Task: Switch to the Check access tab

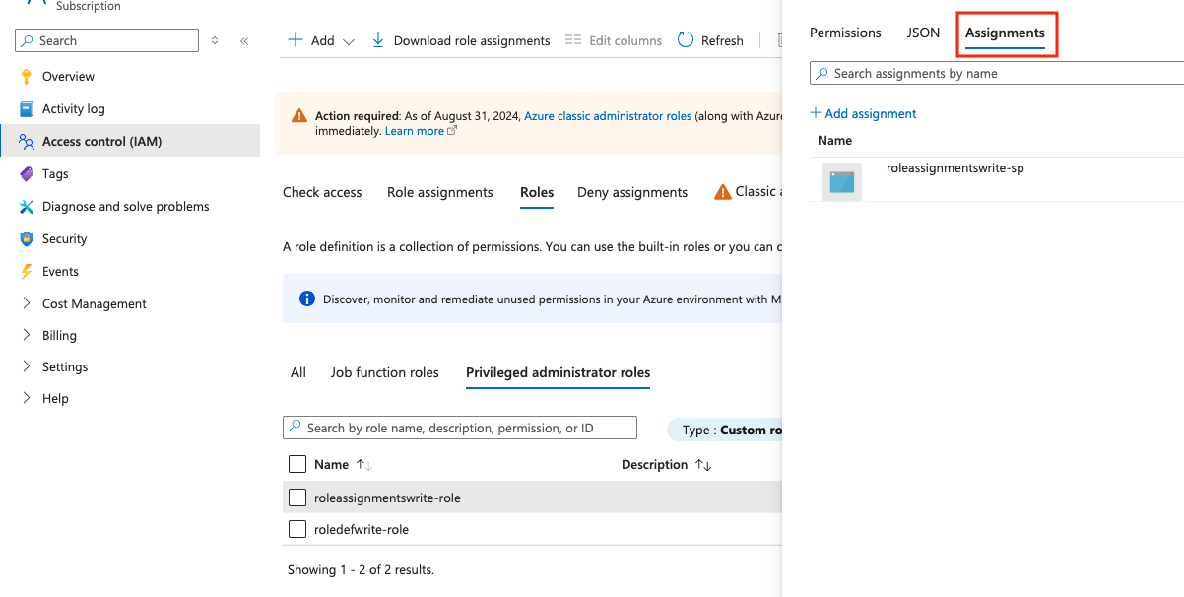Action: [322, 192]
